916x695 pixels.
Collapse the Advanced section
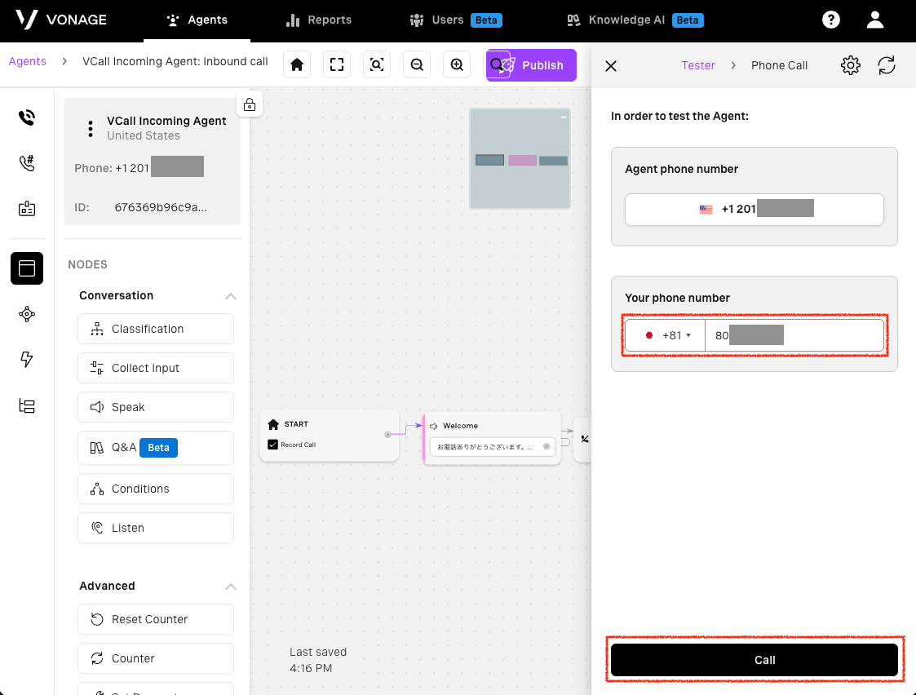coord(231,587)
